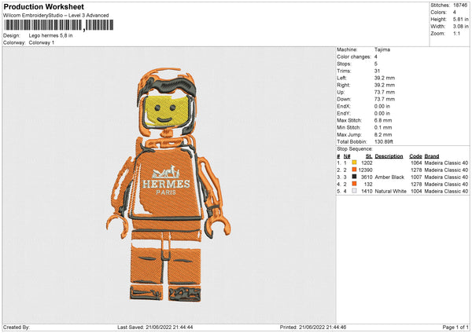Screen dimensions: 472x333
Task: Click the black Amber Black thread swatch
Action: click(354, 177)
